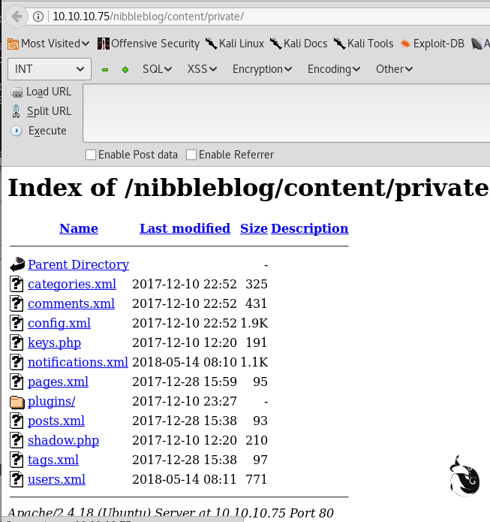Click the browser back arrow button
Image resolution: width=490 pixels, height=522 pixels.
17,17
